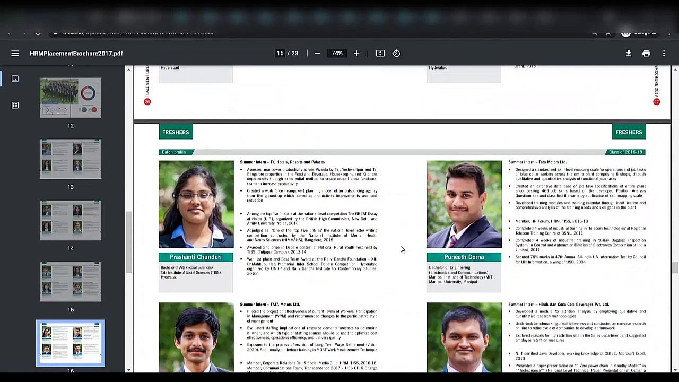Image resolution: width=679 pixels, height=382 pixels.
Task: Click the red page number 27 badge
Action: coord(656,102)
